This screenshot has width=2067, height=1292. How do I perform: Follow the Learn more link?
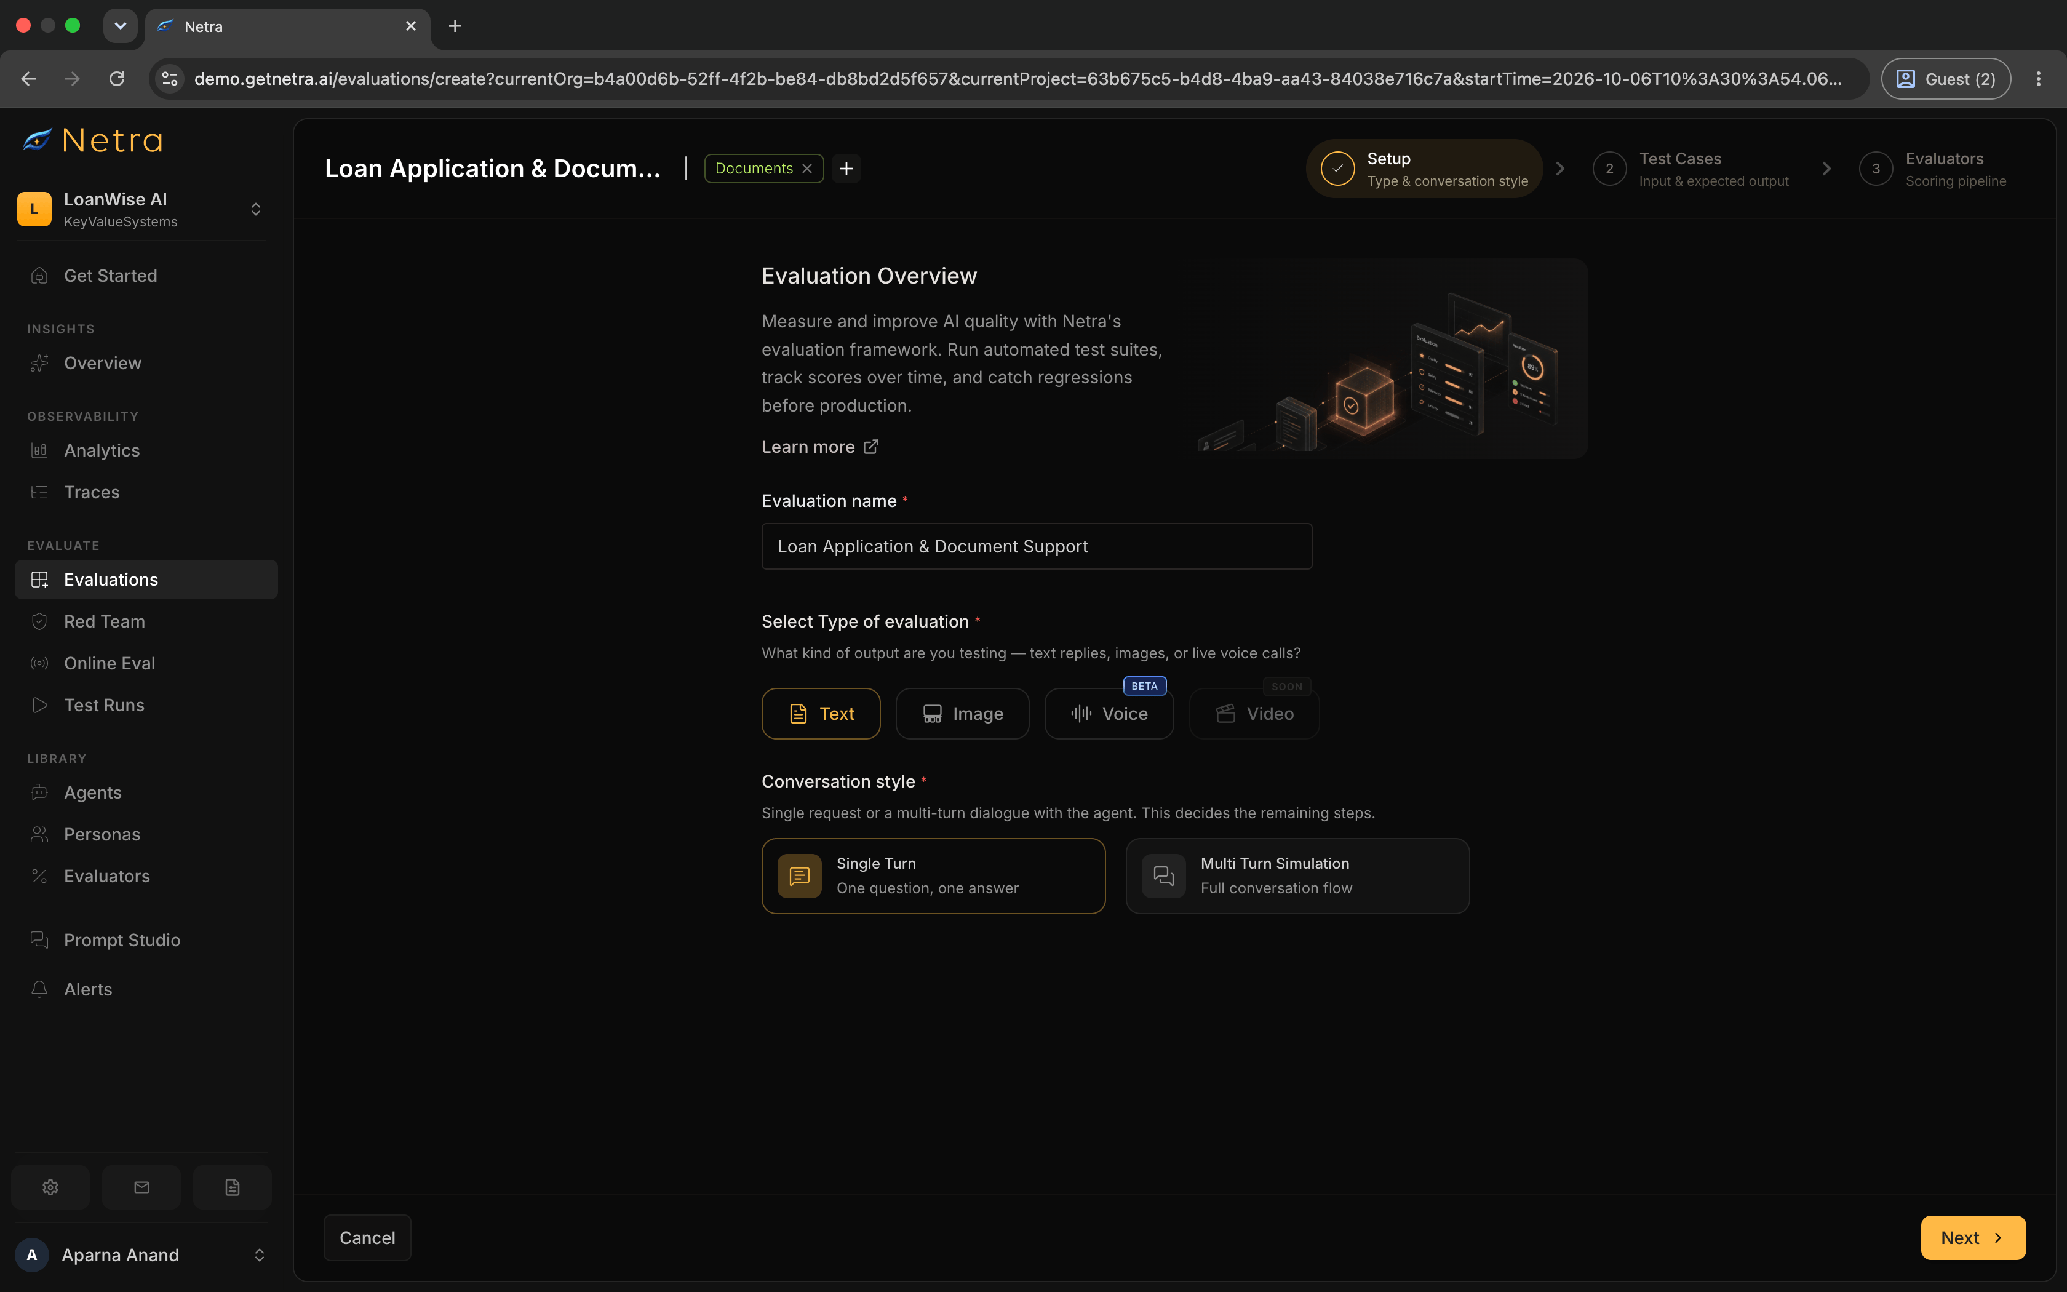807,447
